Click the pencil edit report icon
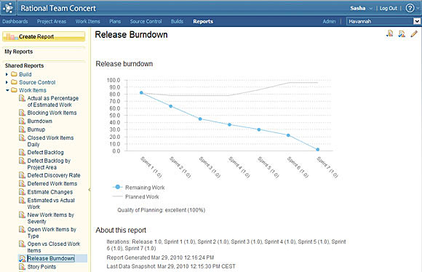 pos(414,33)
